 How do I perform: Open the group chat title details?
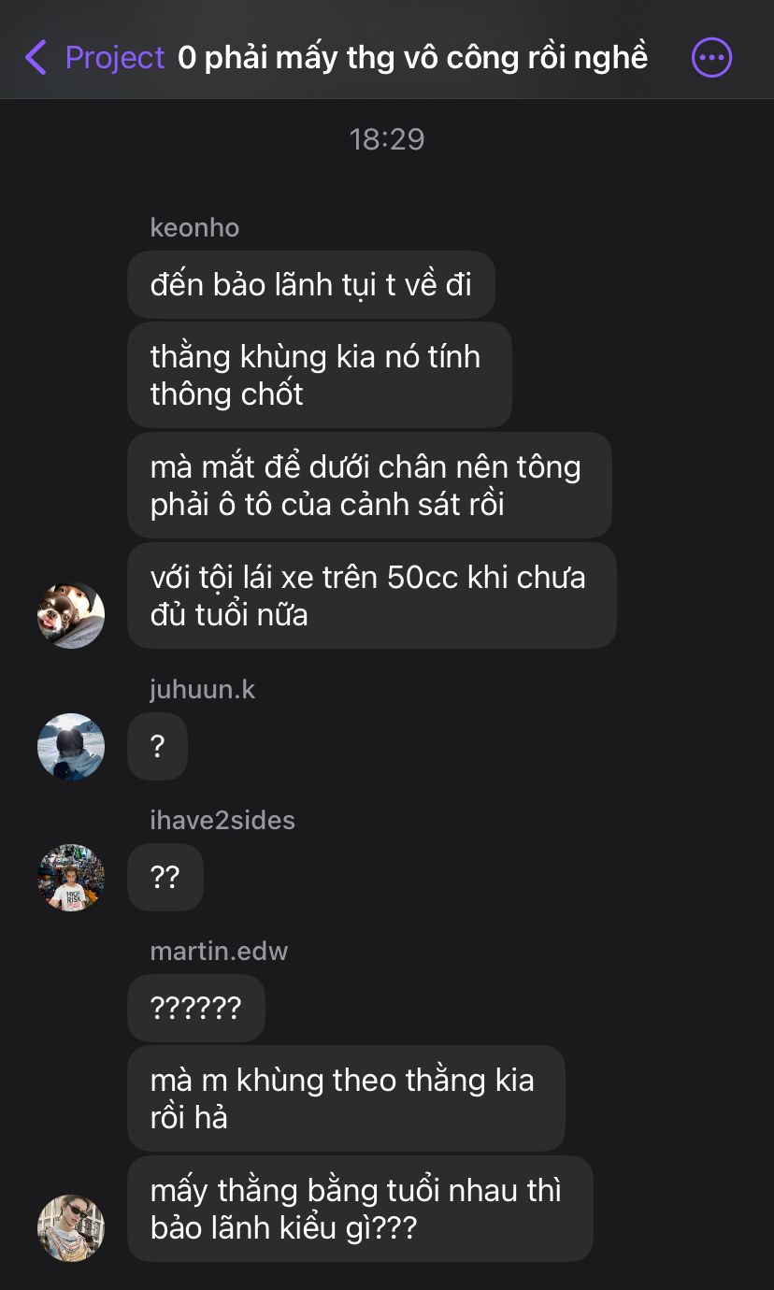[x=412, y=58]
